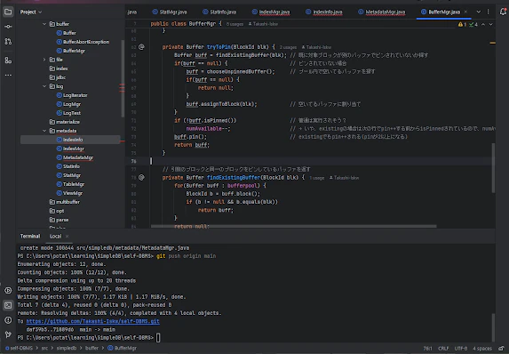
Task: Show hidden editor tabs dropdown
Action: click(x=479, y=12)
